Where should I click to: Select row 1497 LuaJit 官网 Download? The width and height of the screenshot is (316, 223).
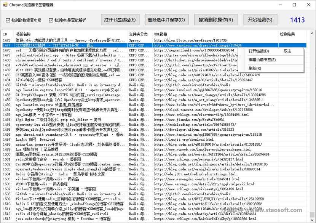click(x=154, y=140)
